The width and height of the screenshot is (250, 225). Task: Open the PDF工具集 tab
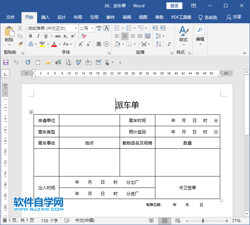[x=181, y=17]
